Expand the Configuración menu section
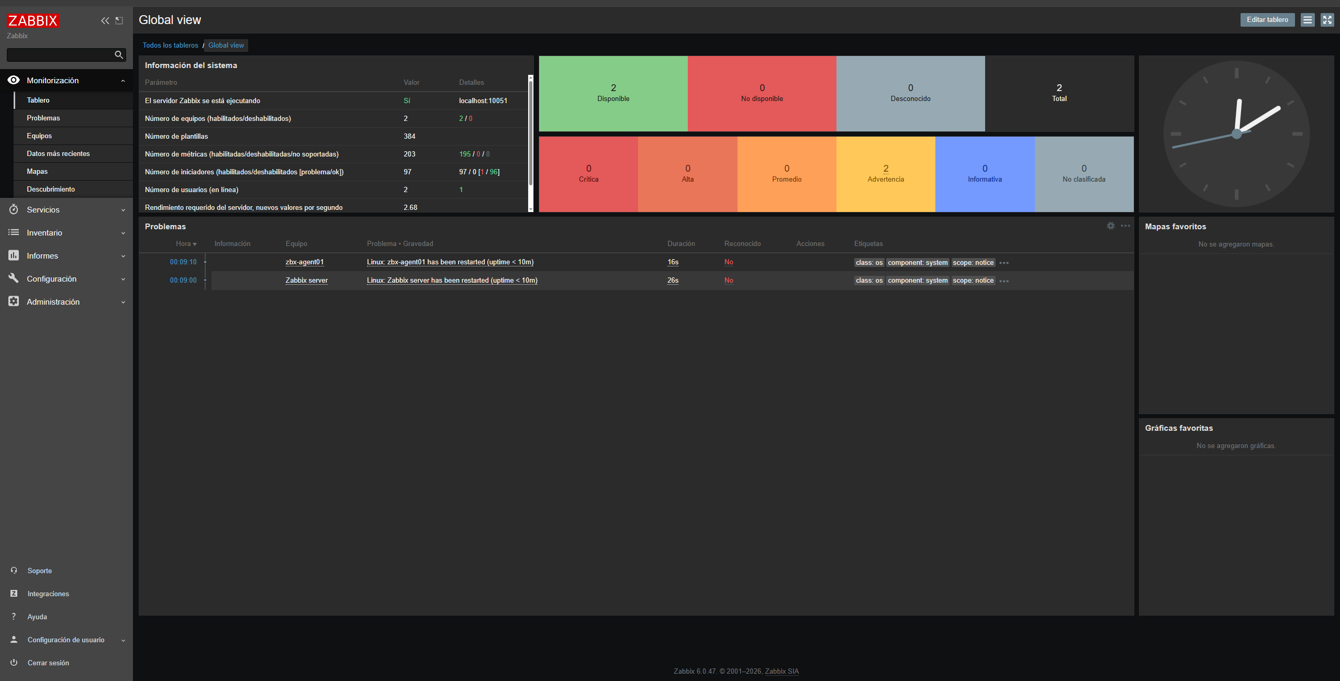1340x681 pixels. click(123, 279)
